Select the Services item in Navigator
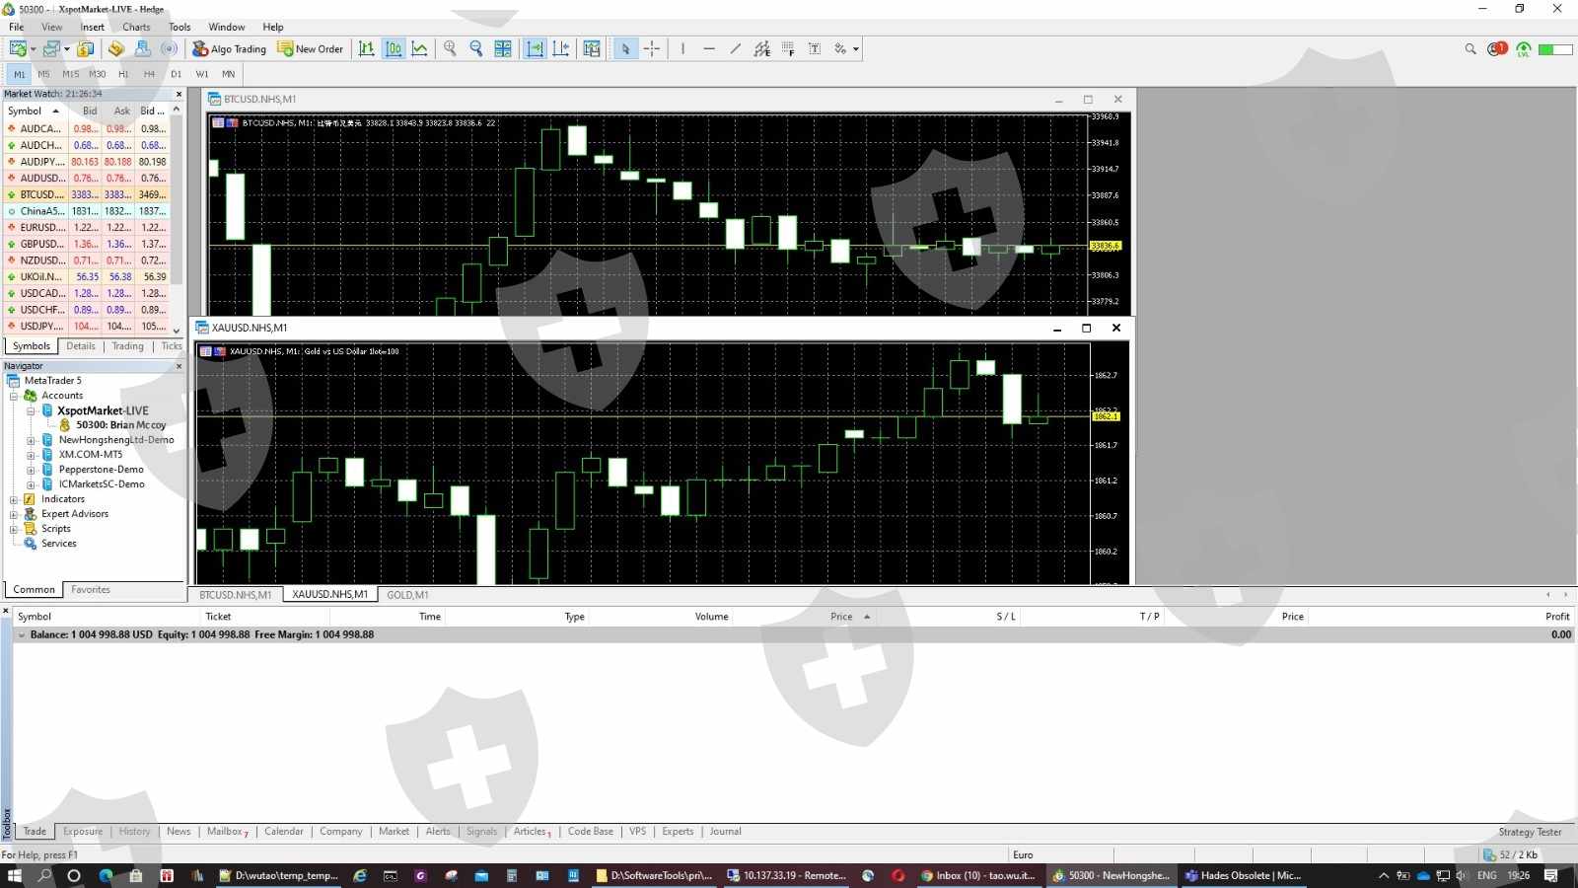 coord(58,544)
